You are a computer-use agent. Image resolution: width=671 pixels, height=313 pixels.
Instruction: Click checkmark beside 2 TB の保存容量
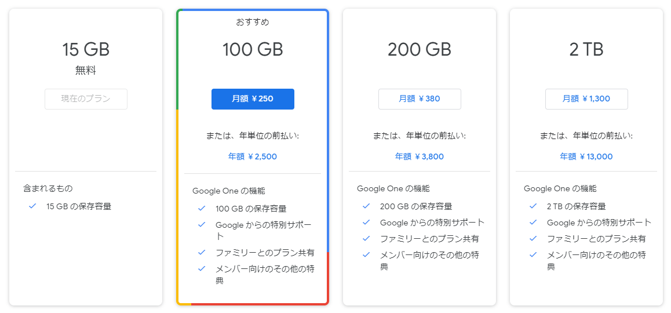click(533, 206)
